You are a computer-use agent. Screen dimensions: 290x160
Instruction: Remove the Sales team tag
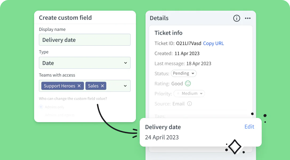click(x=102, y=86)
